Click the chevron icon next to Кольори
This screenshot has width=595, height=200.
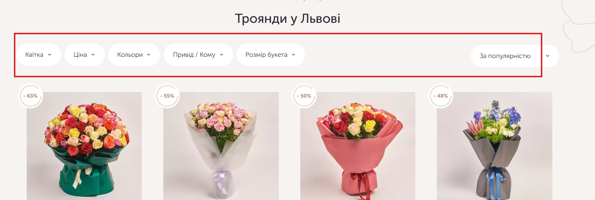click(149, 55)
